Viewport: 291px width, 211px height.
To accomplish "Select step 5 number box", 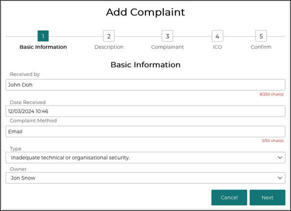I will coord(261,36).
